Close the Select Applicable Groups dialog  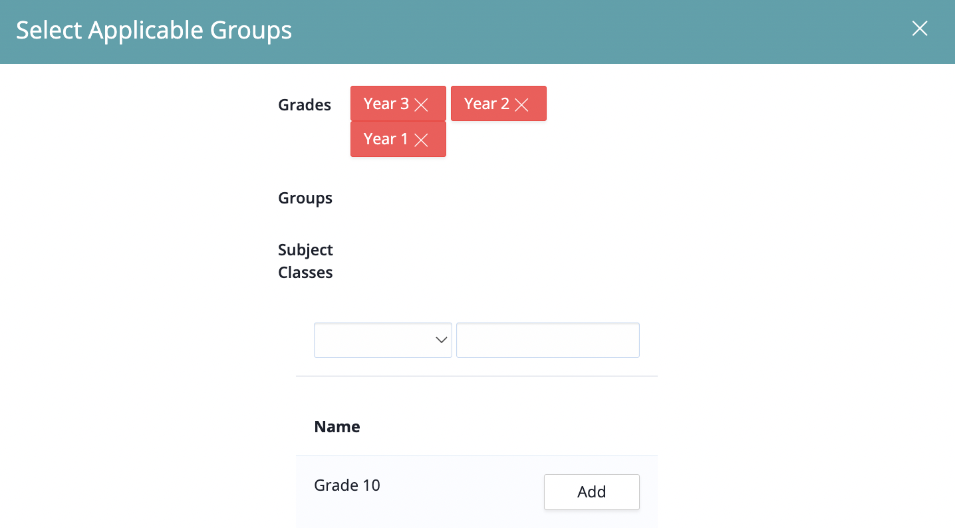pos(920,28)
